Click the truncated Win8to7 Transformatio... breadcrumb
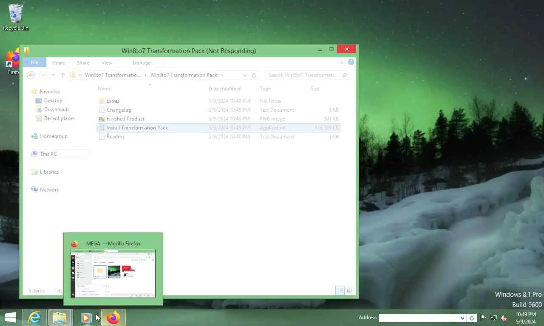 [x=113, y=75]
